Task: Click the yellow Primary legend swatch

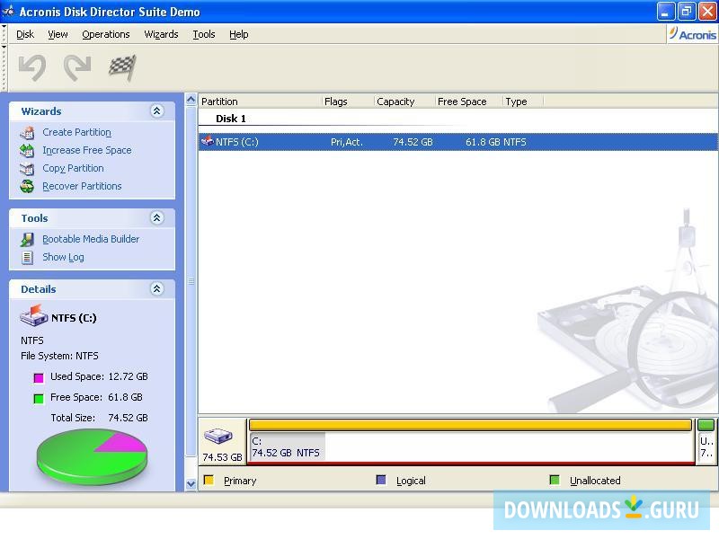Action: (209, 480)
